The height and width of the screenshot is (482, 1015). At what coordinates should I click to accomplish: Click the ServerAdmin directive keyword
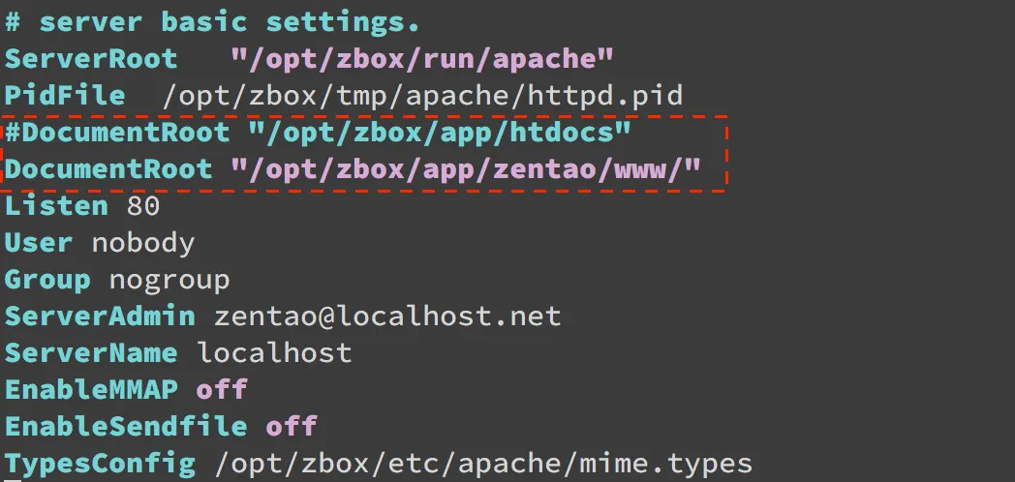(x=100, y=316)
